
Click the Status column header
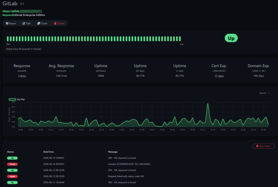point(10,152)
